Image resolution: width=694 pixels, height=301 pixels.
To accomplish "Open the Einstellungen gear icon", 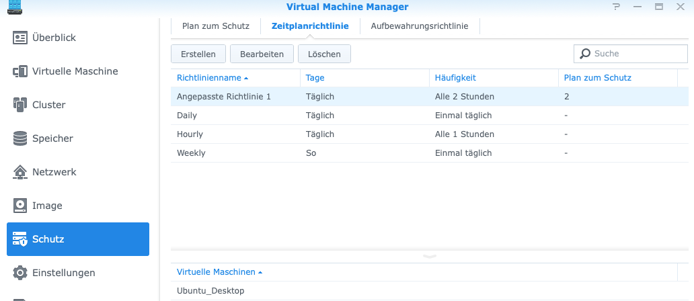I will coord(20,273).
